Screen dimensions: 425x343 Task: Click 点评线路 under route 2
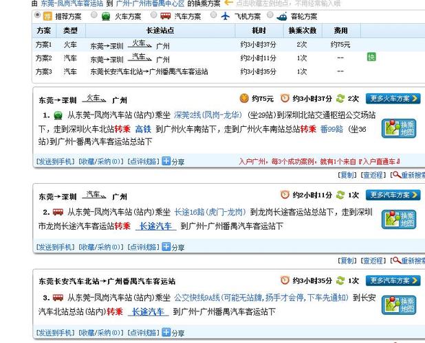[143, 247]
